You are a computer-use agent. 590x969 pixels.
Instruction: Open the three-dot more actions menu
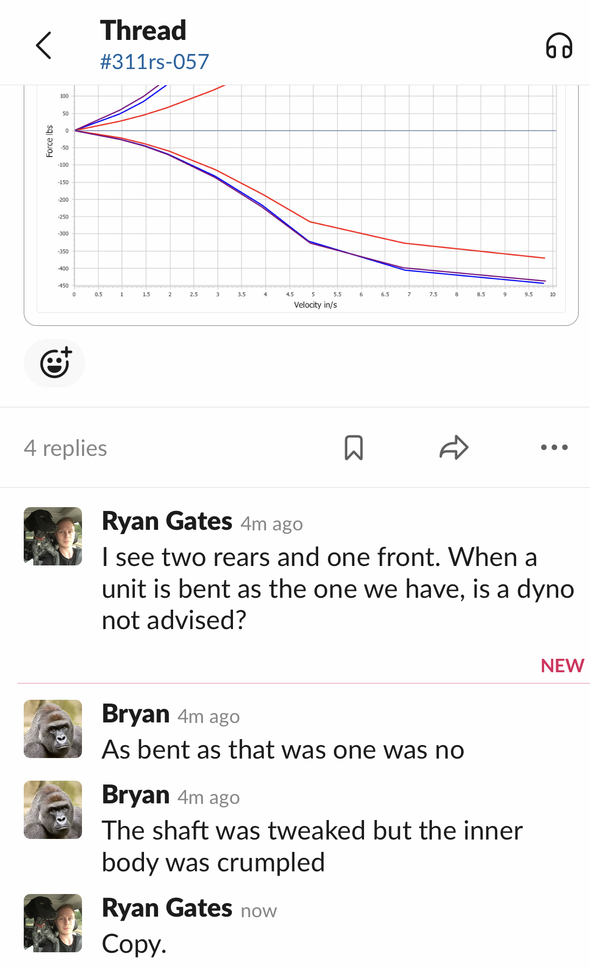coord(554,448)
